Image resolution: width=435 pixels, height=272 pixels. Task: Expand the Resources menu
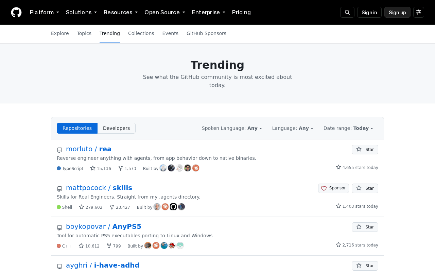[x=121, y=12]
